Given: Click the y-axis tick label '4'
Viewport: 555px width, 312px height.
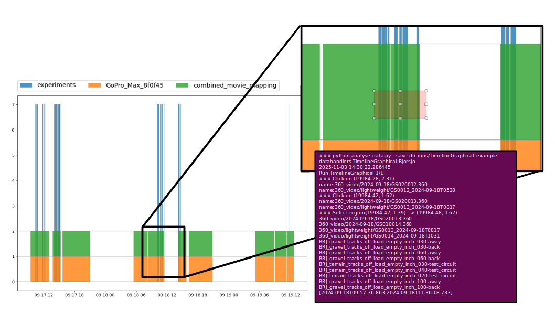Looking at the screenshot, I should click(14, 181).
